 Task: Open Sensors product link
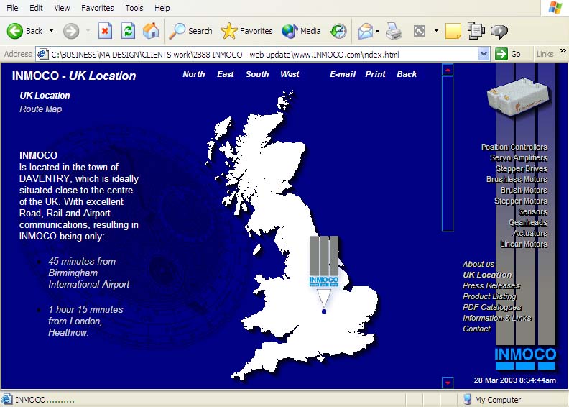(x=532, y=211)
